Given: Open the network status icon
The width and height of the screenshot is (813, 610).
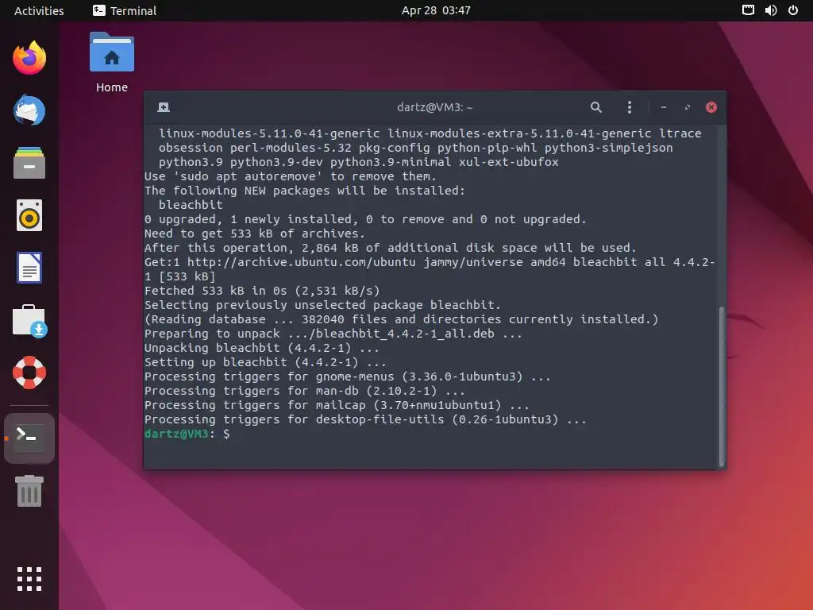Looking at the screenshot, I should [x=748, y=10].
